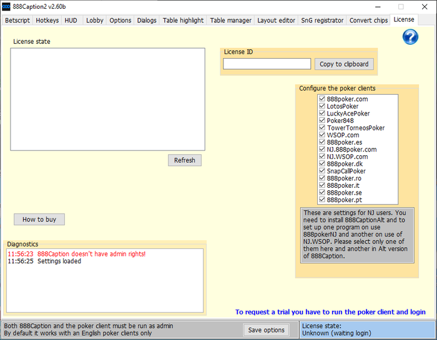Toggle the 888poker.se checkbox
This screenshot has height=340, width=437.
[x=322, y=192]
